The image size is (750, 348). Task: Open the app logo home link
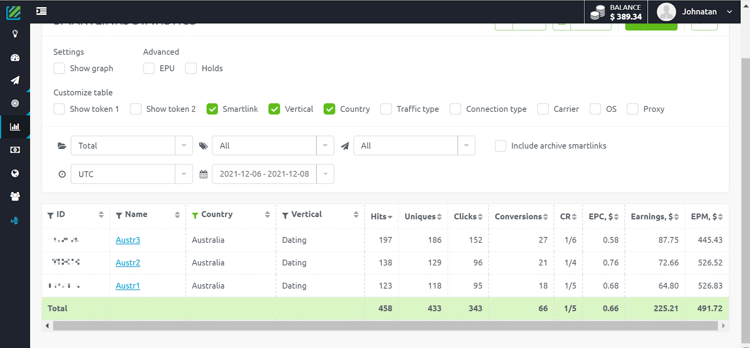pyautogui.click(x=14, y=12)
